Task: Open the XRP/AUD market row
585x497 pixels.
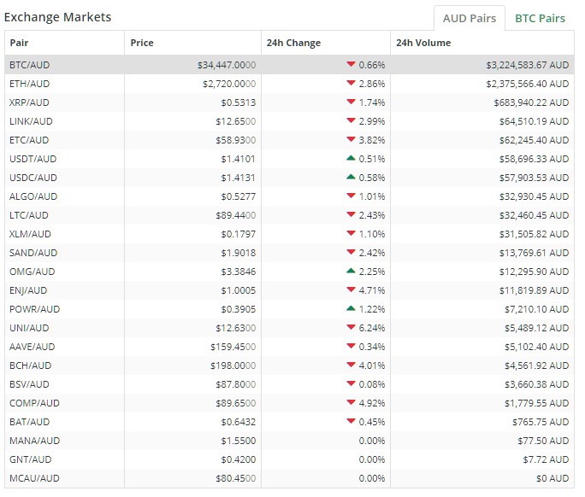Action: (x=290, y=102)
